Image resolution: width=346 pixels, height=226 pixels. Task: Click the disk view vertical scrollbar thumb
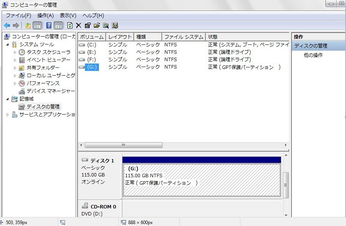pyautogui.click(x=286, y=185)
